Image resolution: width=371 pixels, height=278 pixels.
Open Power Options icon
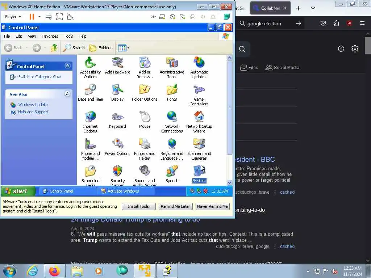coord(118,147)
